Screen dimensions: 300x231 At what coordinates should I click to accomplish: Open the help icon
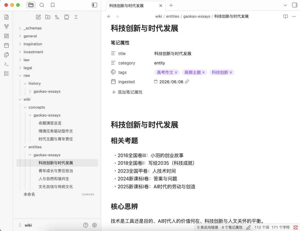coord(85,225)
